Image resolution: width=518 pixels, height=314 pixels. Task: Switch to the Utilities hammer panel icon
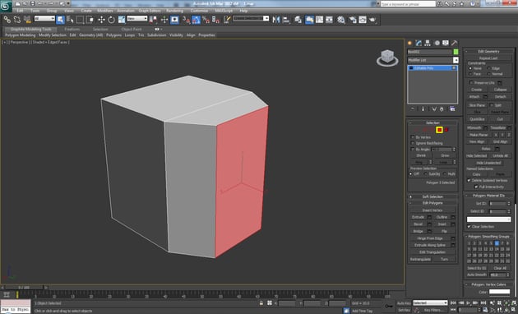454,43
